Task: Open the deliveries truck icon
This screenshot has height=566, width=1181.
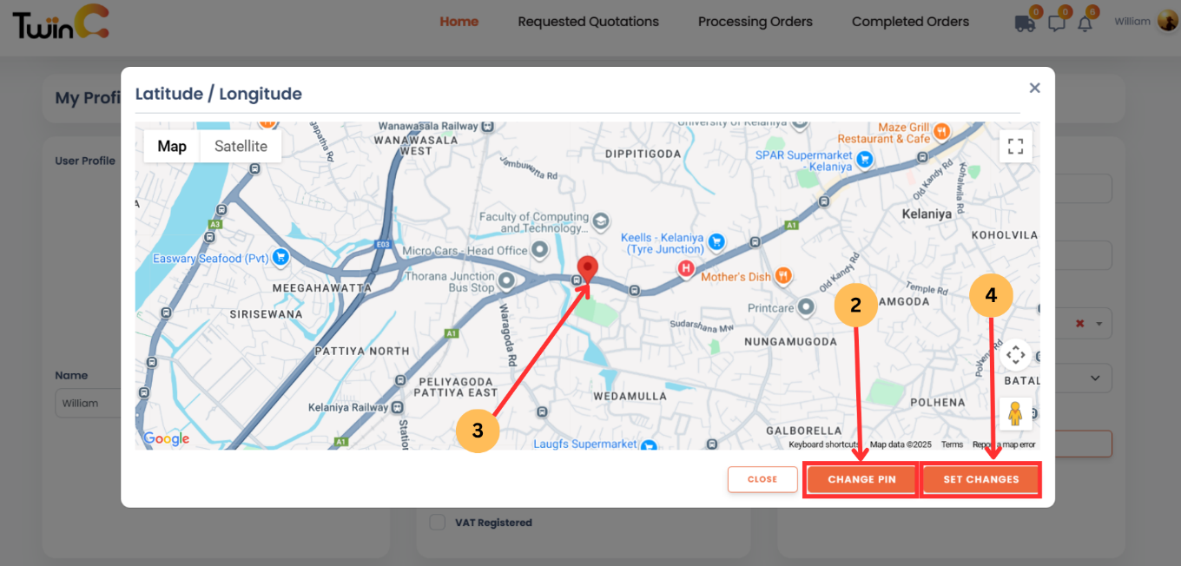Action: click(1025, 23)
